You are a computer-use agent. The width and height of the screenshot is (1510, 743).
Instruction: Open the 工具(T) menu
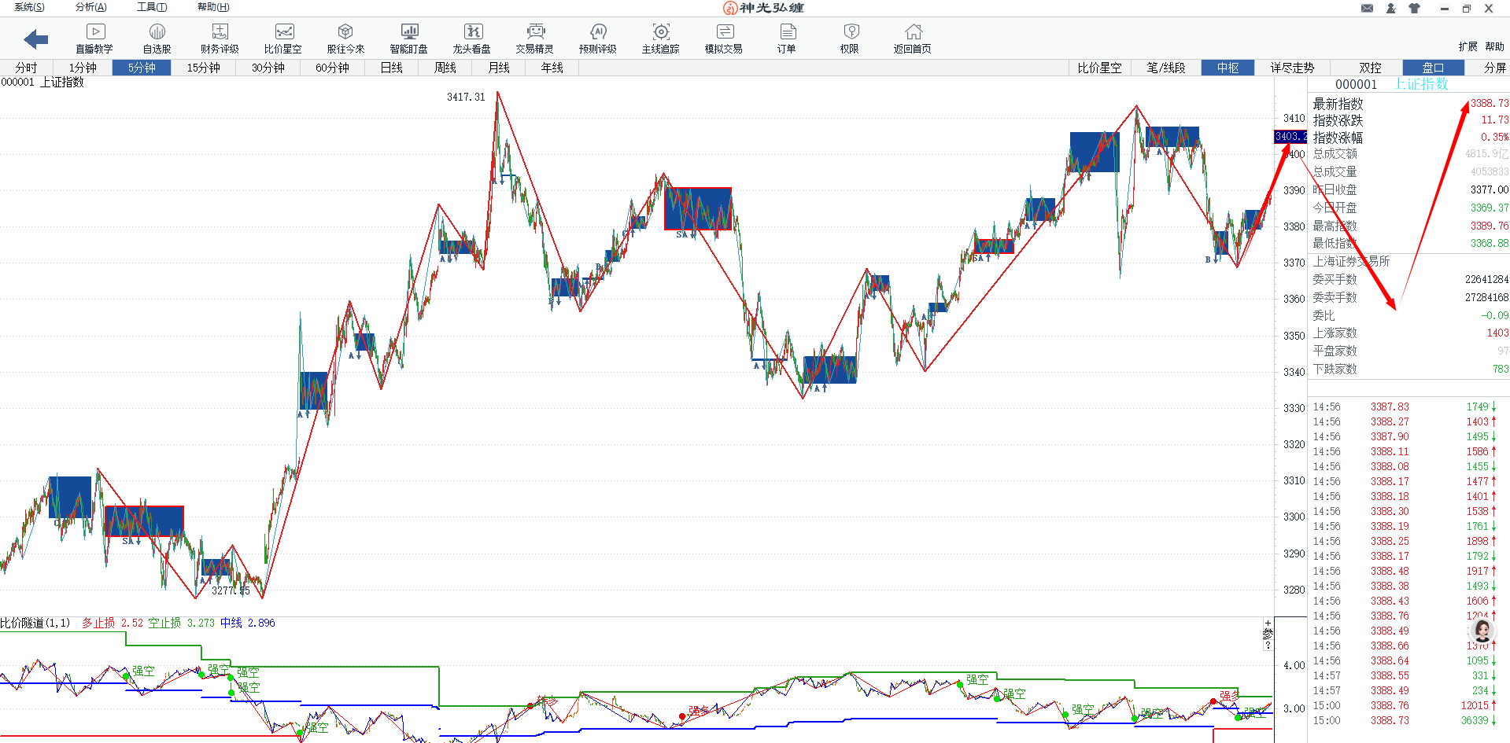pyautogui.click(x=152, y=7)
